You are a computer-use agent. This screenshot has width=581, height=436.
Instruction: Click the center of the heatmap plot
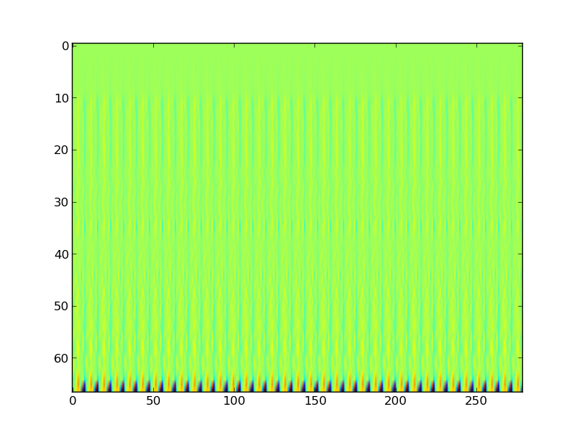point(297,217)
